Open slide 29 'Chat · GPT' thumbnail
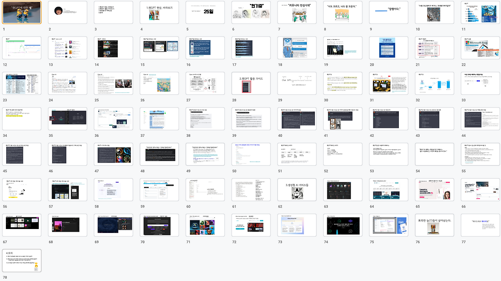The width and height of the screenshot is (501, 281). pos(297,83)
